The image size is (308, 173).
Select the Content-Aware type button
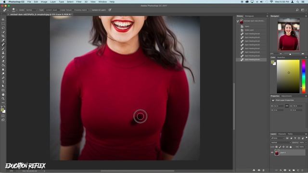tap(51, 10)
